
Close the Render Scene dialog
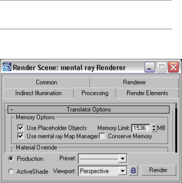coord(173,67)
